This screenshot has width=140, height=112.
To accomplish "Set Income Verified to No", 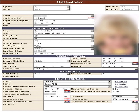I will tap(104, 61).
